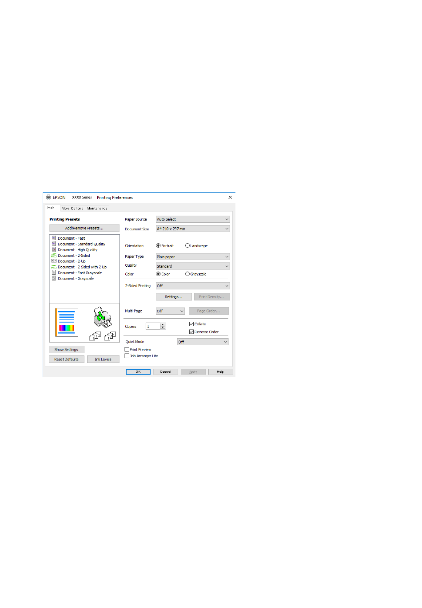Click the Document - 2-Up preset icon
This screenshot has width=422, height=608.
coord(54,261)
